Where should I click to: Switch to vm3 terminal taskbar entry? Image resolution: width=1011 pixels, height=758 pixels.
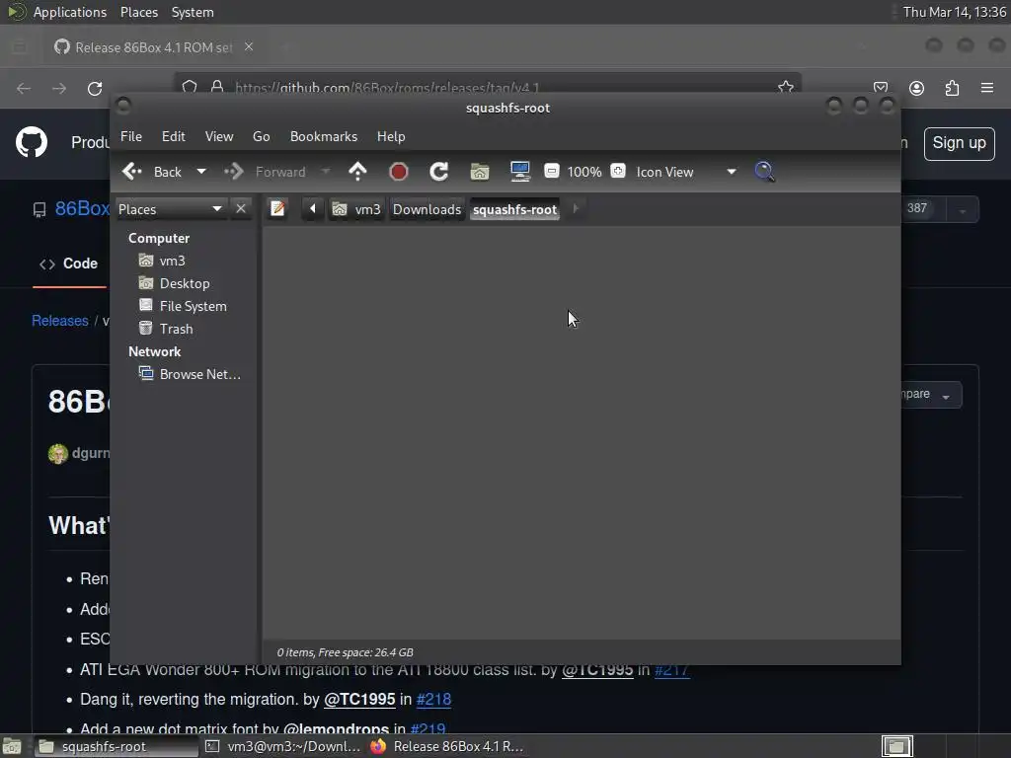[x=282, y=746]
